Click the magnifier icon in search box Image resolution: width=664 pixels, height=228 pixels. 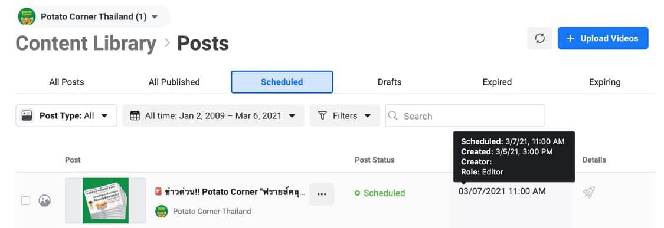393,116
